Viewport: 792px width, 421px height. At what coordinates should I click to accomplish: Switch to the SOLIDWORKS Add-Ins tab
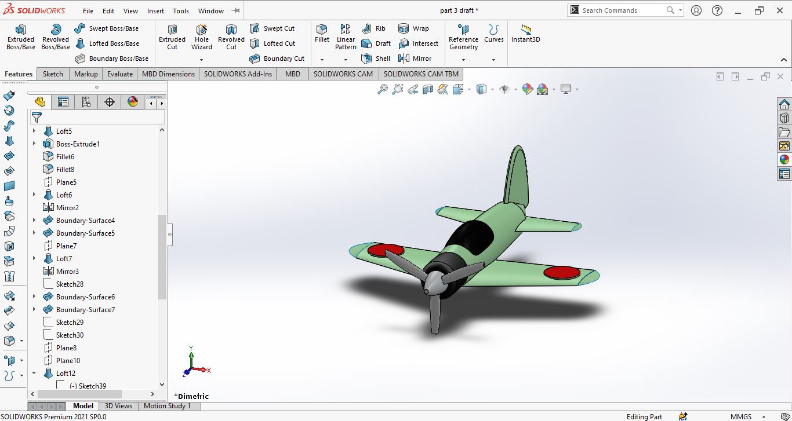point(238,74)
